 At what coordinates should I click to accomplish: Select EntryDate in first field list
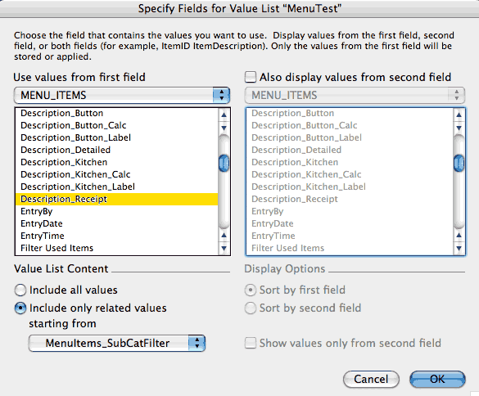tap(117, 223)
